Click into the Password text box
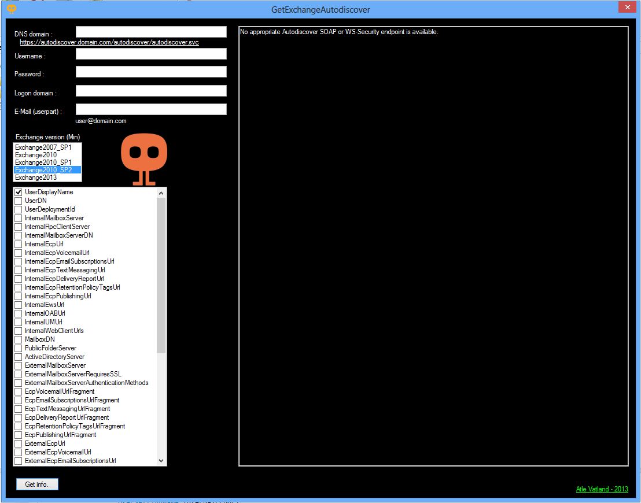Screen dimensions: 641x503 point(151,72)
